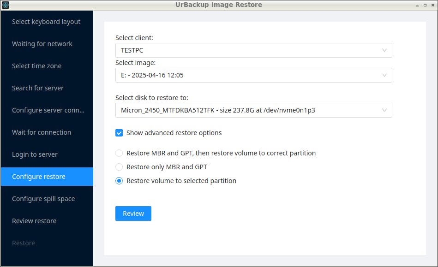
Task: Select Restore volume to selected partition
Action: [x=119, y=181]
